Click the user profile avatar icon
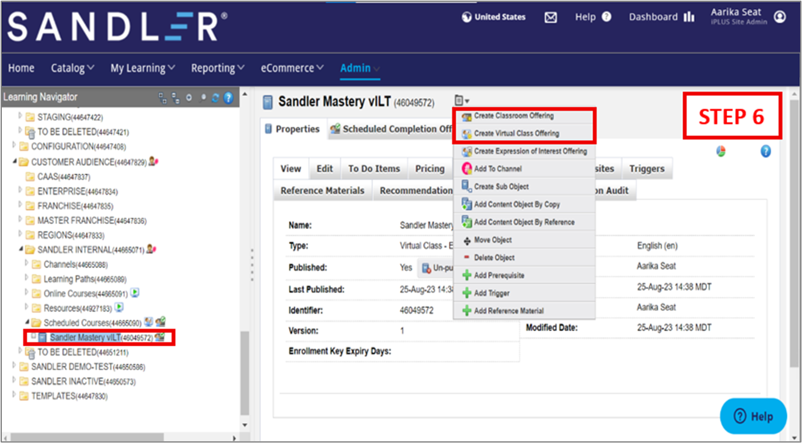 (x=779, y=17)
